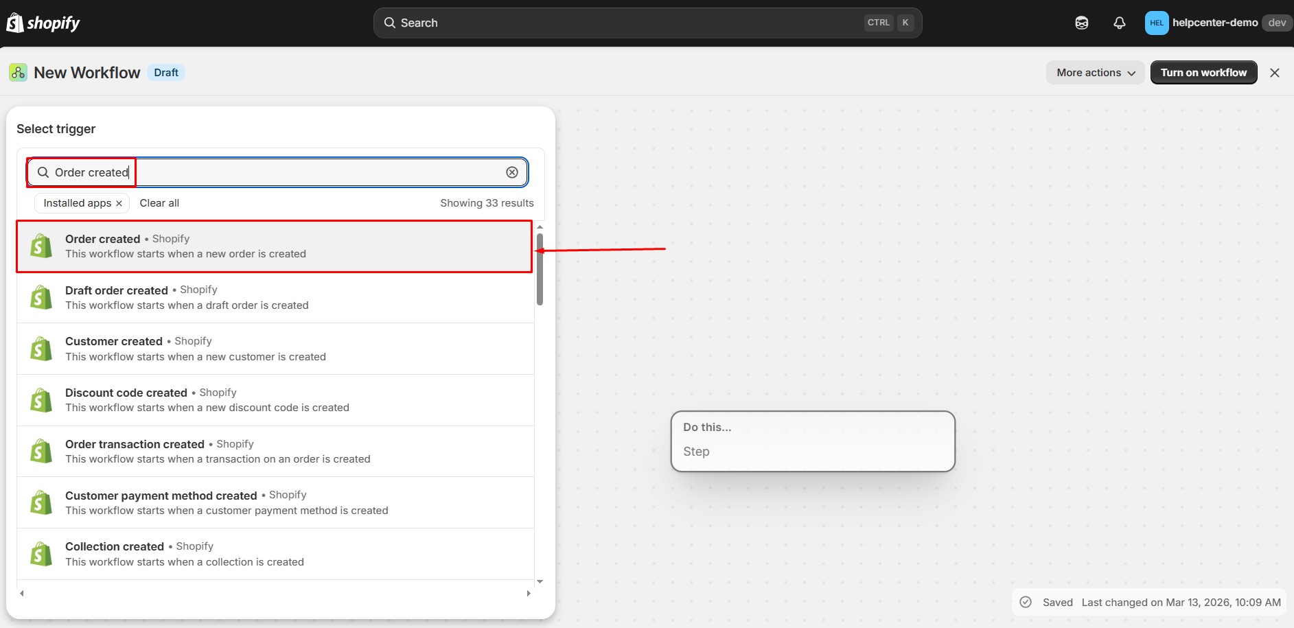
Task: Click the New Workflow title
Action: (x=87, y=73)
